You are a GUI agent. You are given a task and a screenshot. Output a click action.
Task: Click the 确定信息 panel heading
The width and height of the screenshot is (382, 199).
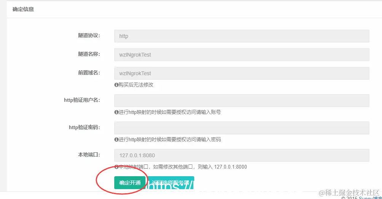[x=23, y=9]
